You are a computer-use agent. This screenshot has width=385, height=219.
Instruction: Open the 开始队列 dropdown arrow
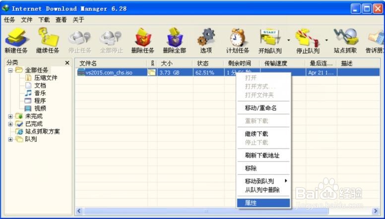click(289, 40)
